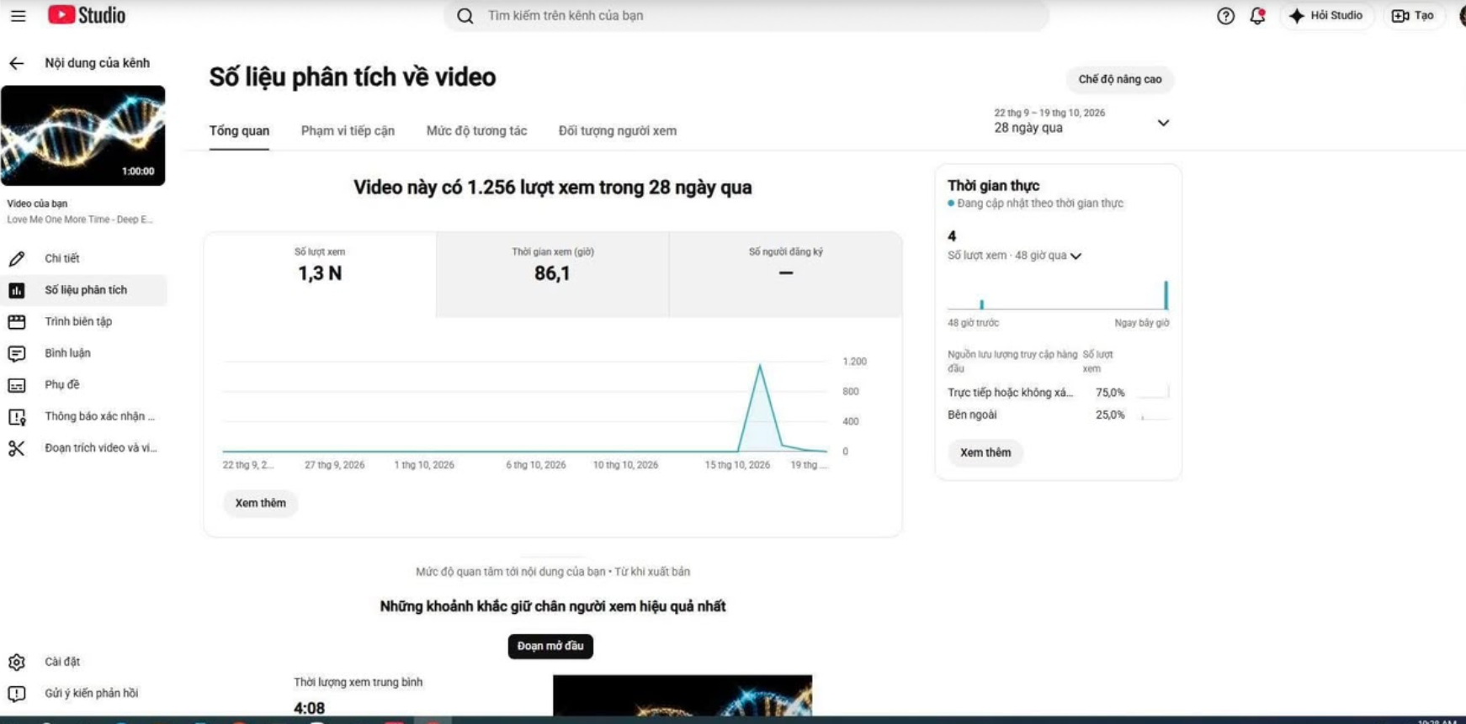Viewport: 1466px width, 724px height.
Task: Click the heading Những khoảnh khắc giữ chân người xem
Action: pyautogui.click(x=552, y=606)
